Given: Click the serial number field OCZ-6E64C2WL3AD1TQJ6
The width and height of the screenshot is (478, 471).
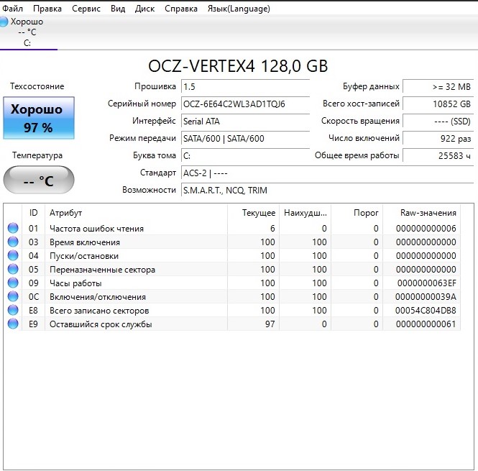Looking at the screenshot, I should (x=245, y=104).
